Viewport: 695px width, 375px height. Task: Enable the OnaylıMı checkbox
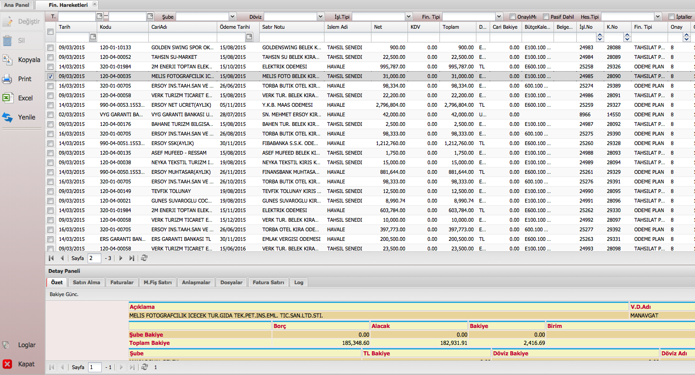coord(512,17)
